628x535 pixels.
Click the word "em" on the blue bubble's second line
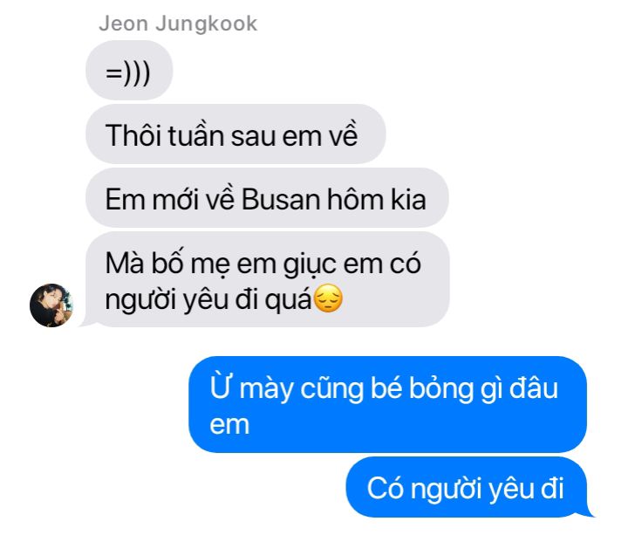point(229,426)
